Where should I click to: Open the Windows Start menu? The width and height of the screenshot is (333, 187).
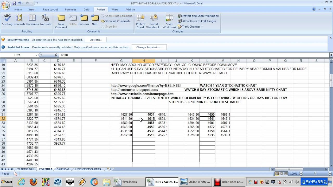pyautogui.click(x=7, y=182)
